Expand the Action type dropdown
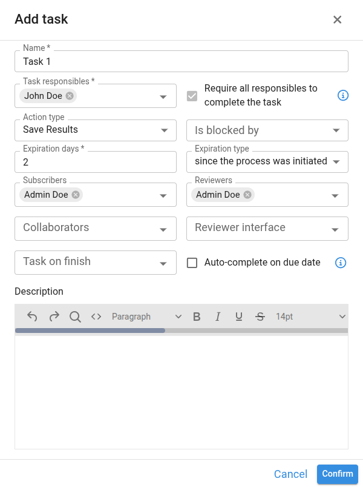 (163, 130)
